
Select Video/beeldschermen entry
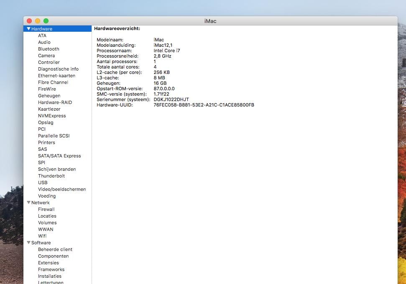click(x=62, y=189)
